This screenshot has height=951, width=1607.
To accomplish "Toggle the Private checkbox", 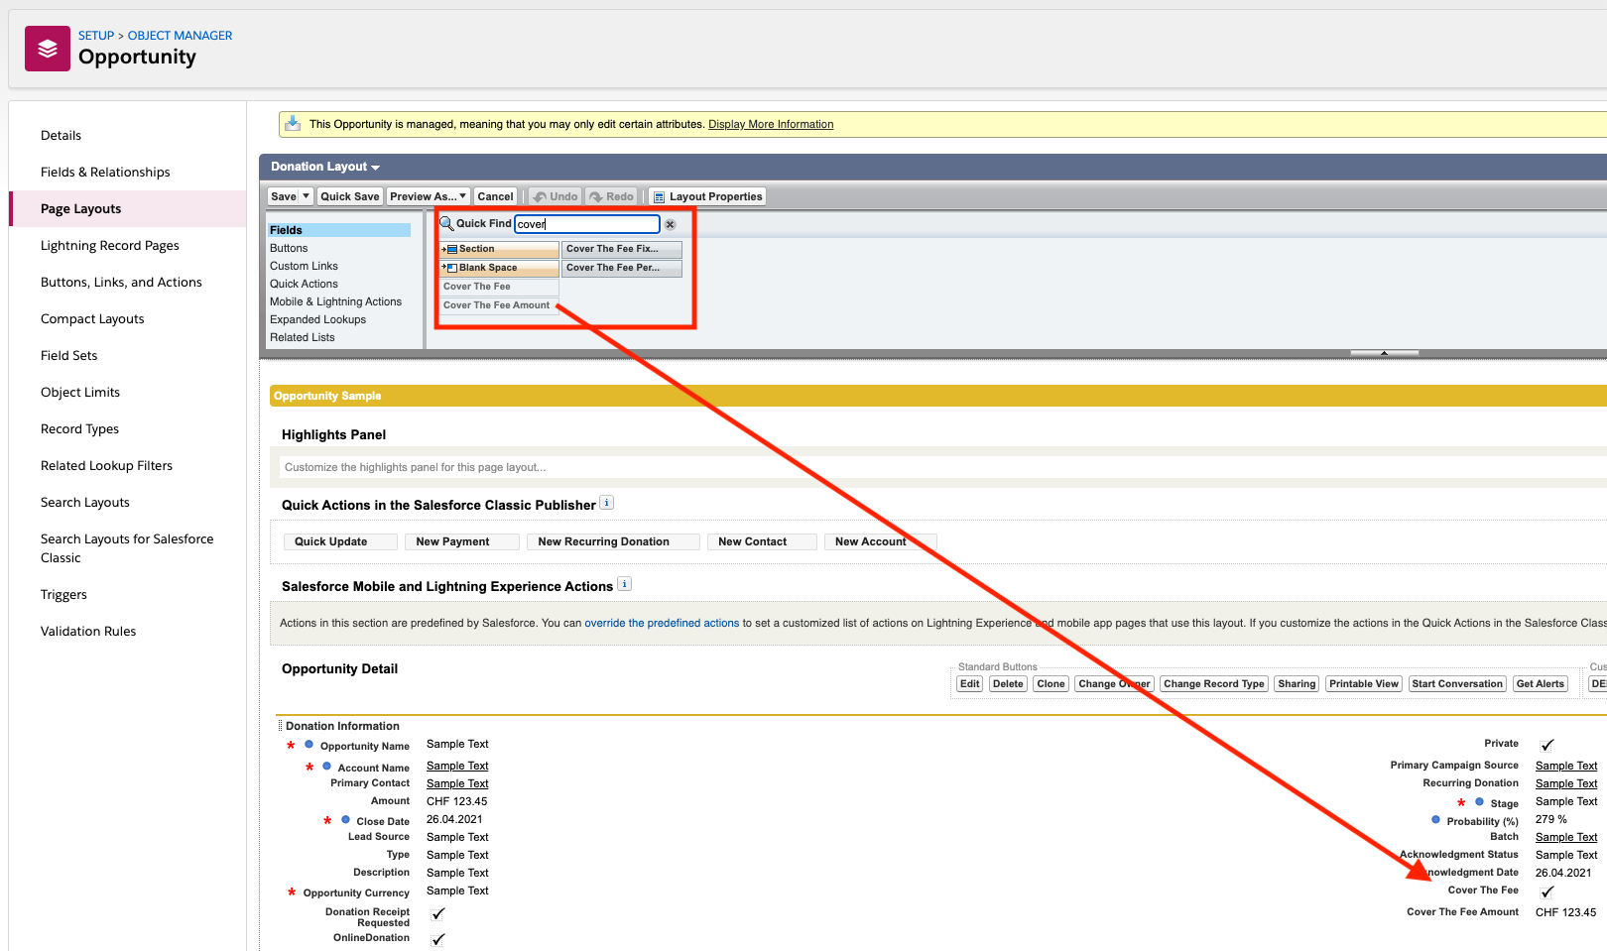I will pyautogui.click(x=1547, y=745).
